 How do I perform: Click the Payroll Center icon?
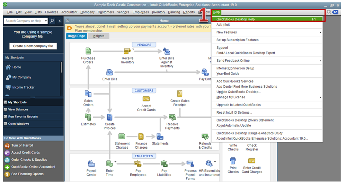[x=91, y=164]
